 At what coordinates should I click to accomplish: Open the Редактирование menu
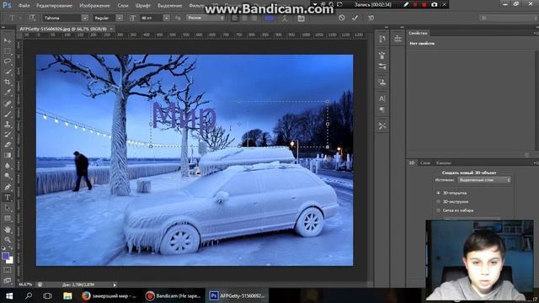pos(54,6)
